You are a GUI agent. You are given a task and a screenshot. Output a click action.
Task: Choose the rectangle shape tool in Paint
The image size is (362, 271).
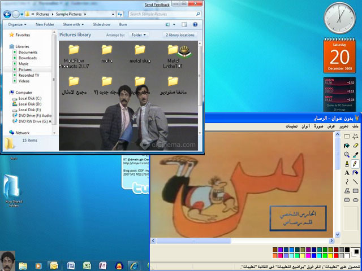pyautogui.click(x=355, y=191)
